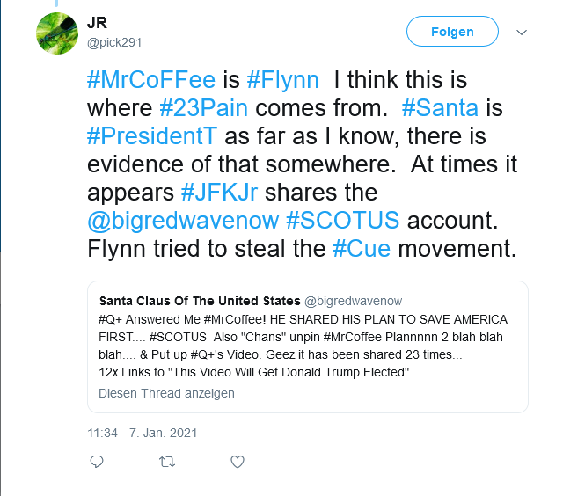Open the #MrCoFFee hashtag
This screenshot has height=496, width=563.
point(151,80)
